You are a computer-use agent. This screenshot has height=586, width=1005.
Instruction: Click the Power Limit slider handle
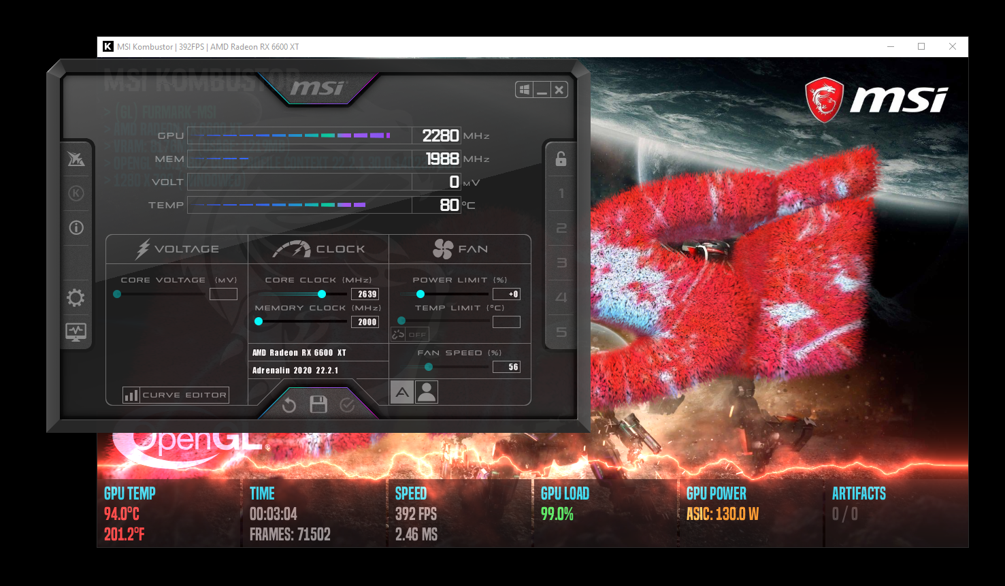[421, 294]
